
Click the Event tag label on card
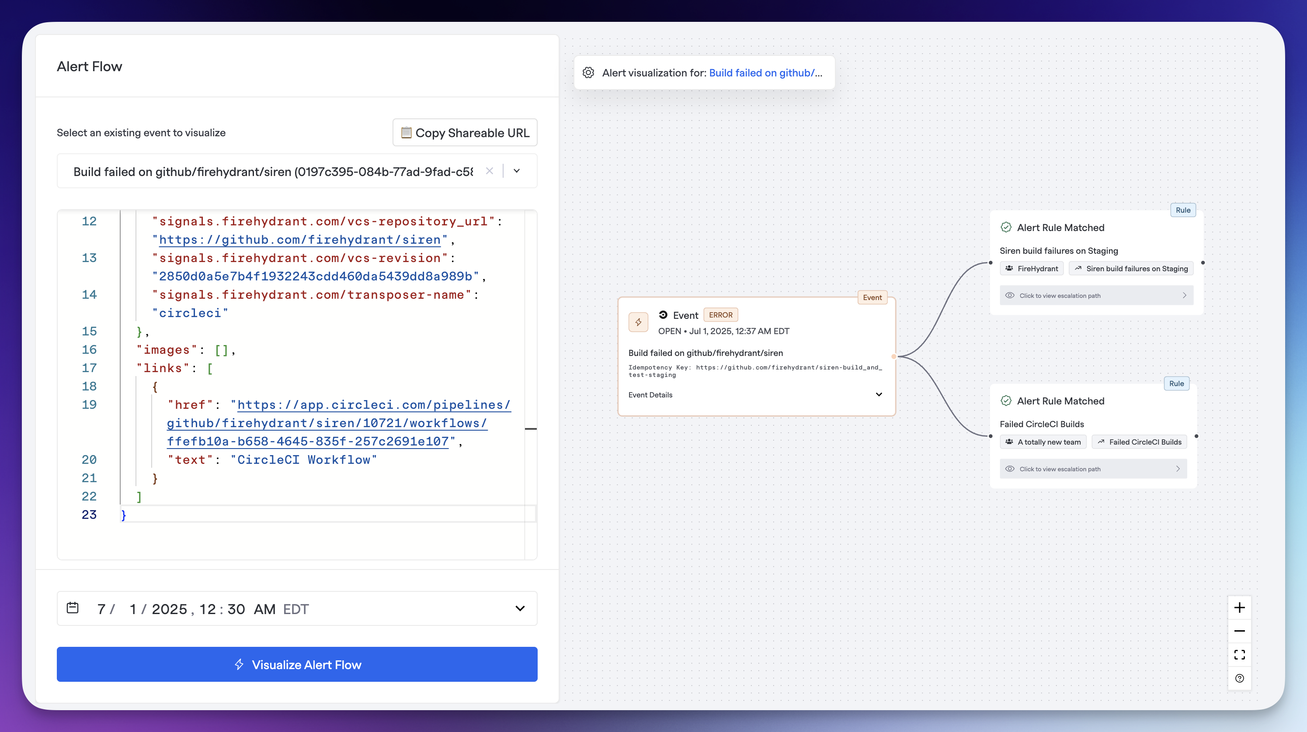coord(872,297)
